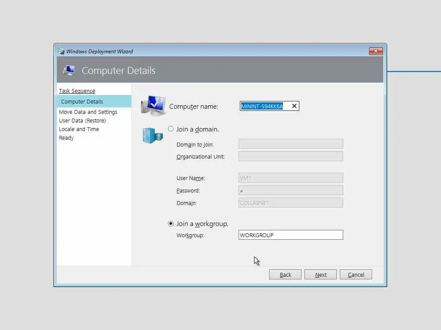Viewport: 441px width, 330px height.
Task: Click the Workgroup label
Action: tap(190, 235)
